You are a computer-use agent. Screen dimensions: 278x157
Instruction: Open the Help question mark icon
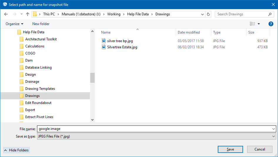click(x=271, y=24)
